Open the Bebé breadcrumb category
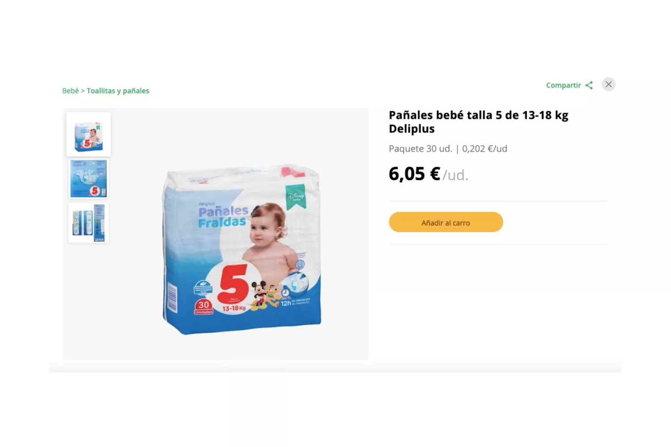 [x=70, y=91]
